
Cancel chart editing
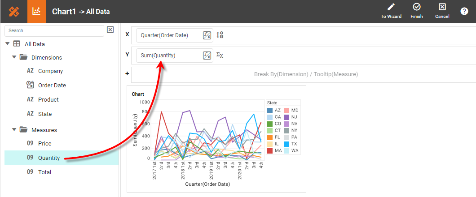tap(442, 11)
